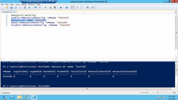Open PowerShell from the taskbar
This screenshot has height=100, width=178.
click(12, 97)
